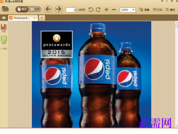Image resolution: width=178 pixels, height=134 pixels.
Task: Zoom in with the plus icon
Action: pos(106,9)
